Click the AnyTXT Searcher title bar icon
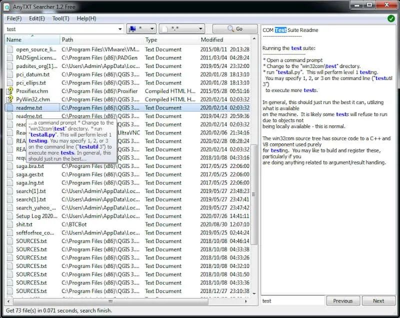400x318 pixels. 7,6
